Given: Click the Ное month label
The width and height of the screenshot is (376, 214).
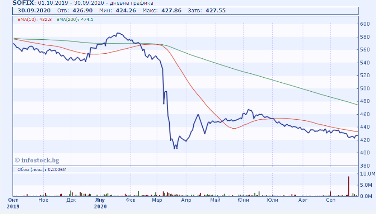Looking at the screenshot, I should [x=43, y=200].
